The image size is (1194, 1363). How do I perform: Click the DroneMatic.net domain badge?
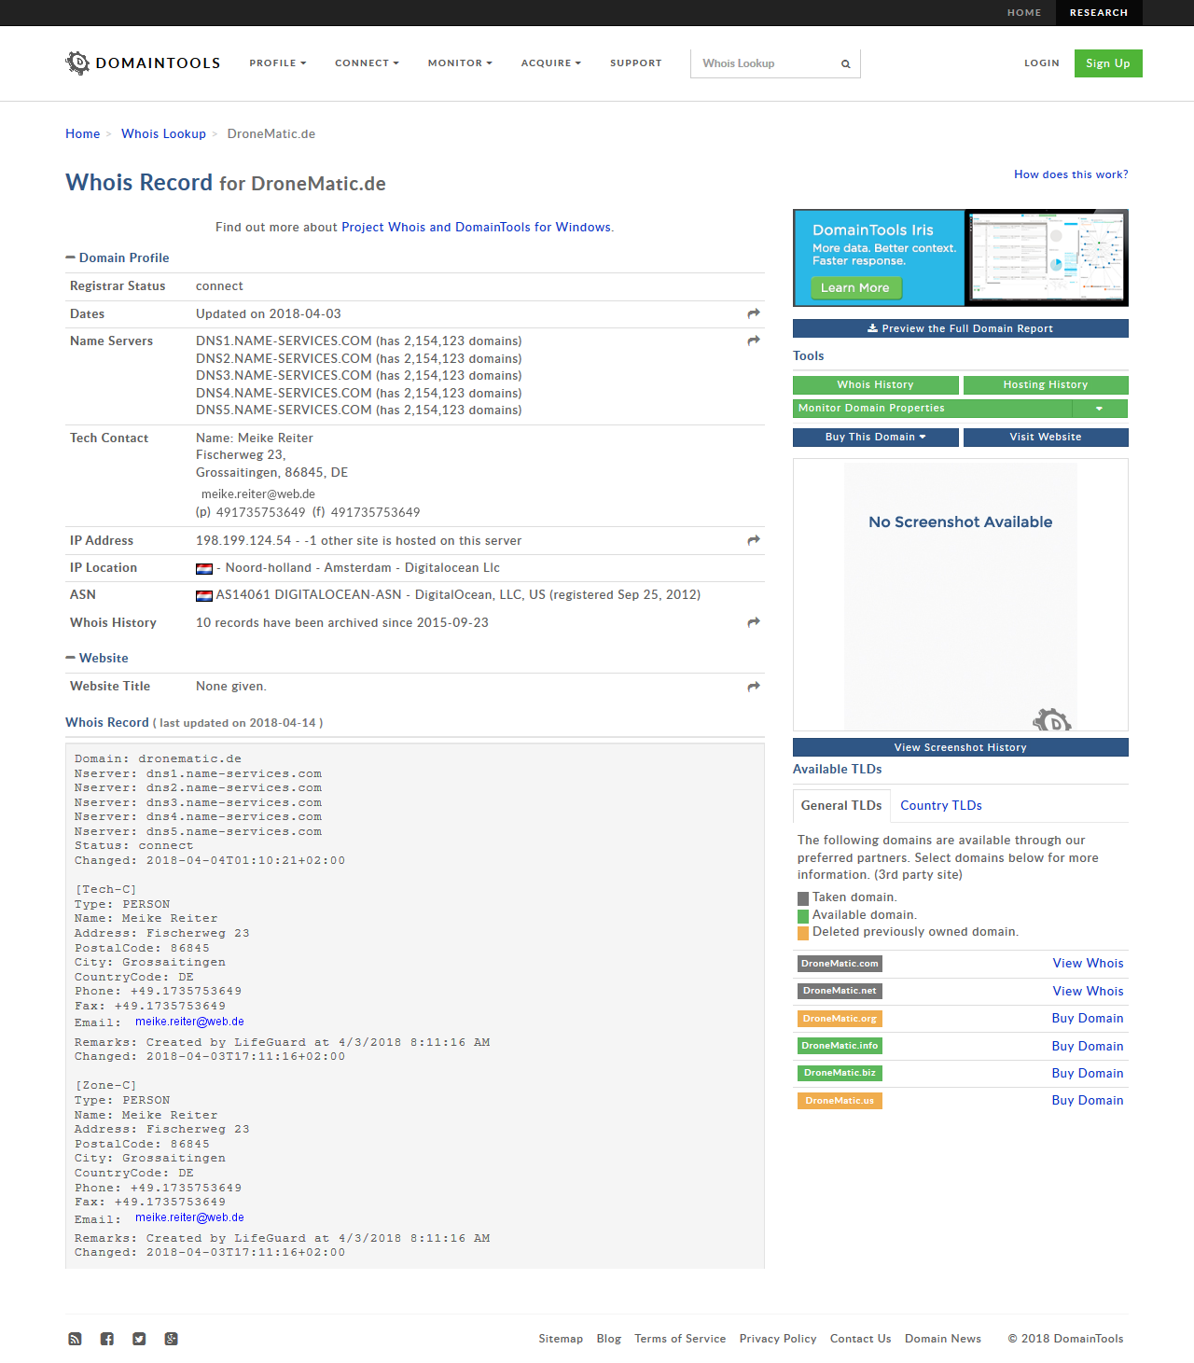[840, 991]
